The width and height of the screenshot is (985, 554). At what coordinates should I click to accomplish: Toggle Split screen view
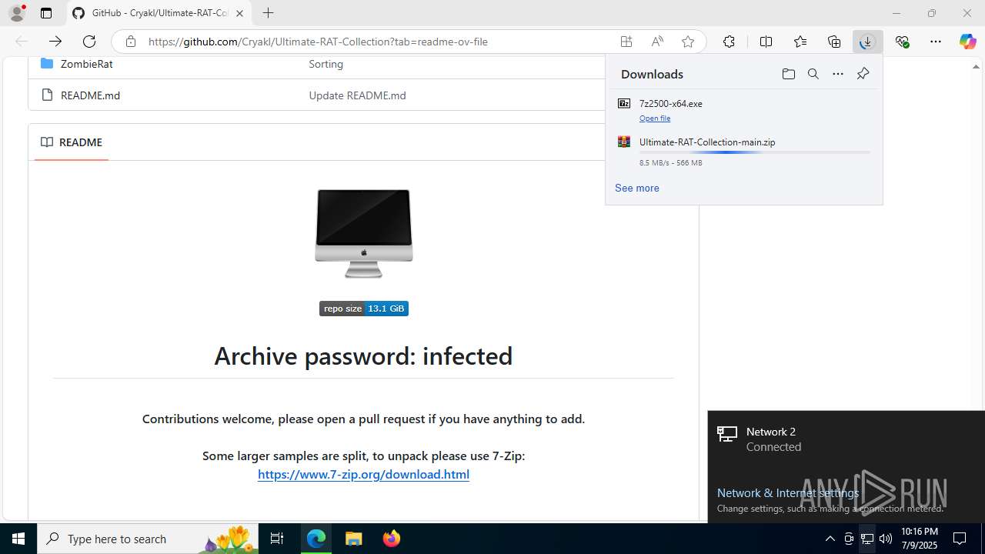click(x=766, y=42)
